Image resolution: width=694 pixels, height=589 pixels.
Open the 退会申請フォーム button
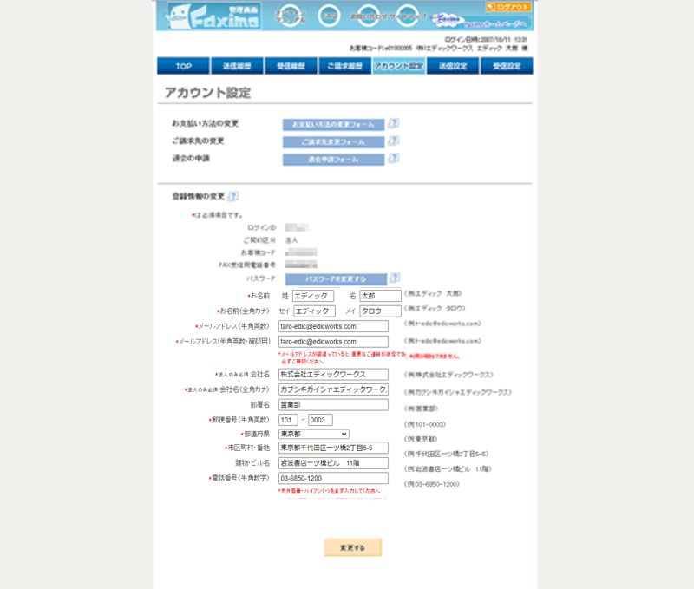pyautogui.click(x=334, y=160)
